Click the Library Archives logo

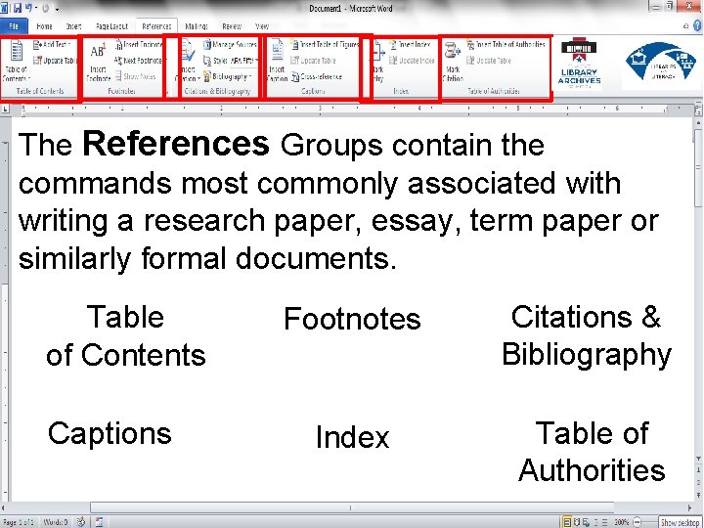point(579,63)
